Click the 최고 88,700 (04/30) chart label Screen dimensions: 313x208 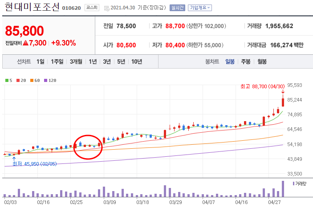click(x=263, y=86)
